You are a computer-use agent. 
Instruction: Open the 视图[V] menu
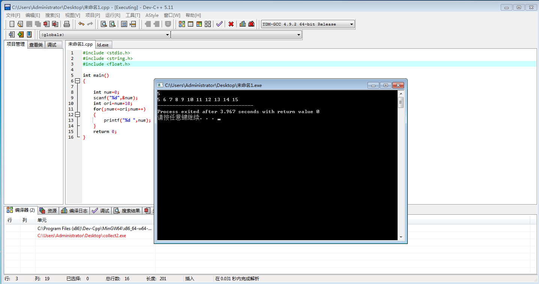pos(72,15)
